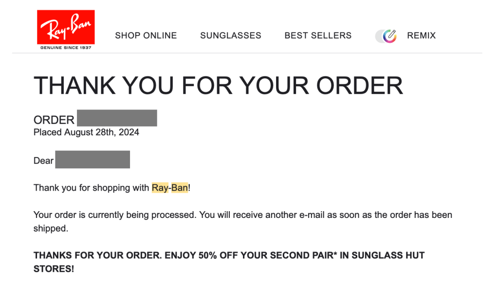
Task: Go to the SUNGLASSES section
Action: (x=230, y=36)
